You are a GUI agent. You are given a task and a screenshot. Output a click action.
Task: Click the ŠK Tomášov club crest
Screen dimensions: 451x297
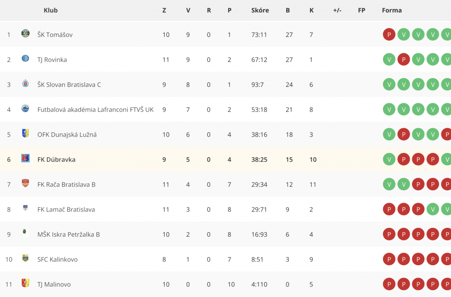point(25,33)
